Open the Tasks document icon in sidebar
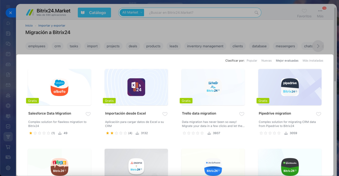Viewport: 339px width, 176px height. point(8,33)
